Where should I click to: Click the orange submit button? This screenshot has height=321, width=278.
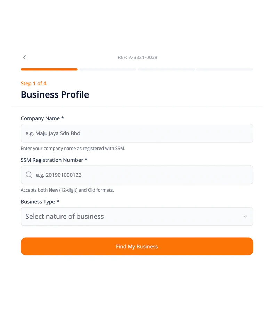[x=137, y=246]
